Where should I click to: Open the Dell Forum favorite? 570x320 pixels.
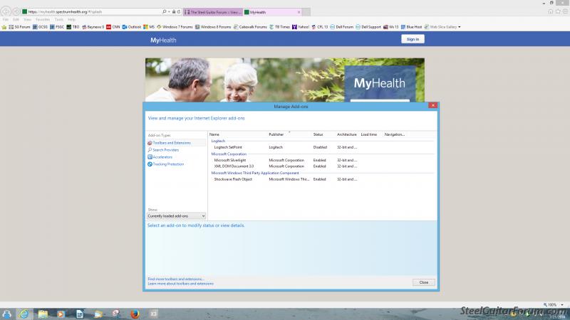pyautogui.click(x=342, y=27)
